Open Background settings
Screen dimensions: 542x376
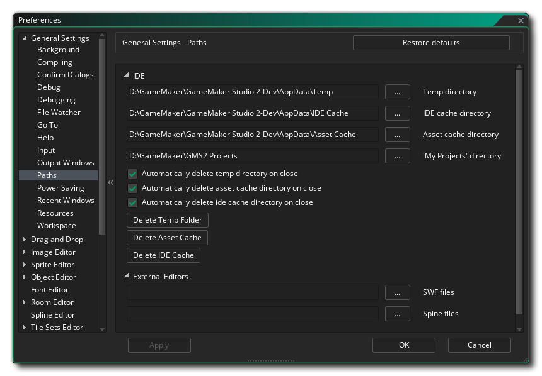[x=59, y=50]
